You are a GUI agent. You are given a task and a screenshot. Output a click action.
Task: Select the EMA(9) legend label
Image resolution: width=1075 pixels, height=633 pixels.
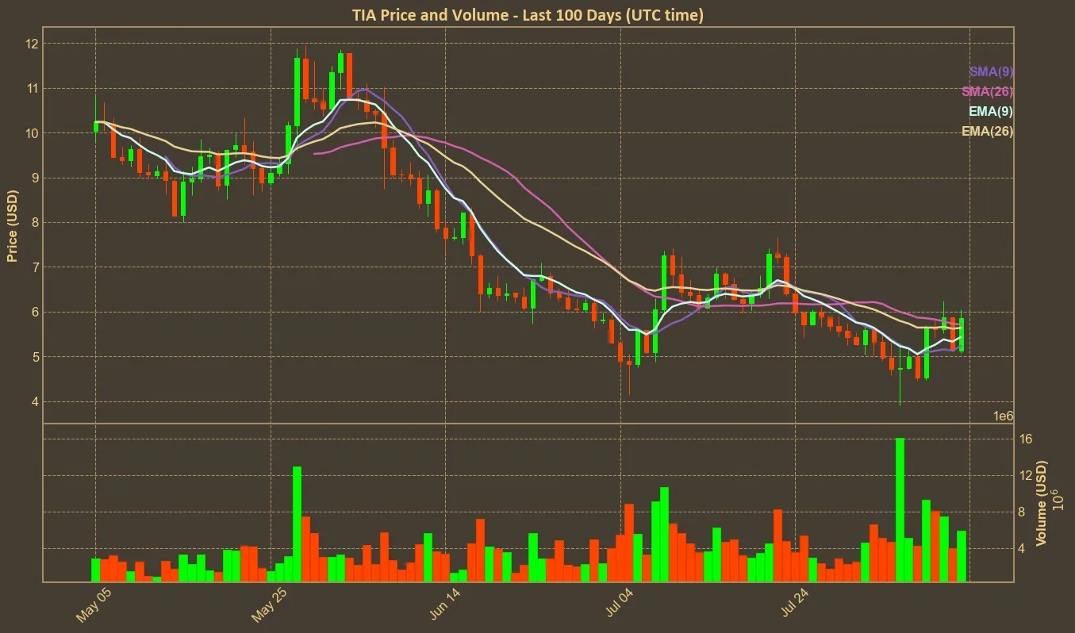991,112
